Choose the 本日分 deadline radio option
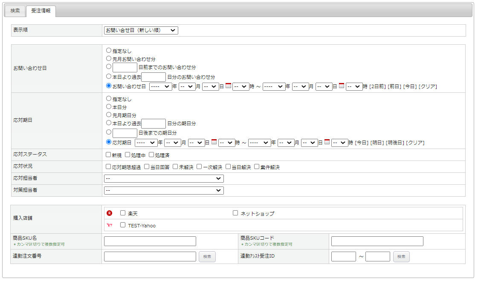The width and height of the screenshot is (478, 281). point(109,107)
